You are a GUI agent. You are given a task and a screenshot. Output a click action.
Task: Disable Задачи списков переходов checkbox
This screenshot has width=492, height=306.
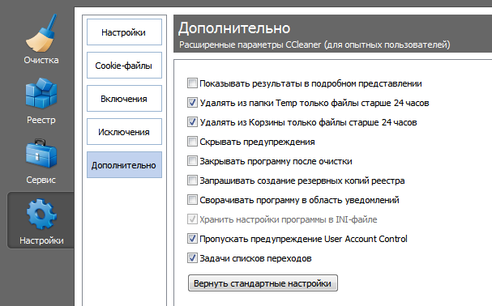click(x=192, y=258)
